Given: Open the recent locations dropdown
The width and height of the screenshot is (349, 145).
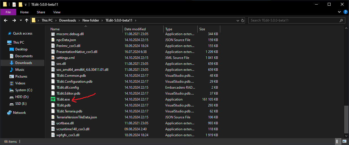Looking at the screenshot, I should [x=21, y=20].
